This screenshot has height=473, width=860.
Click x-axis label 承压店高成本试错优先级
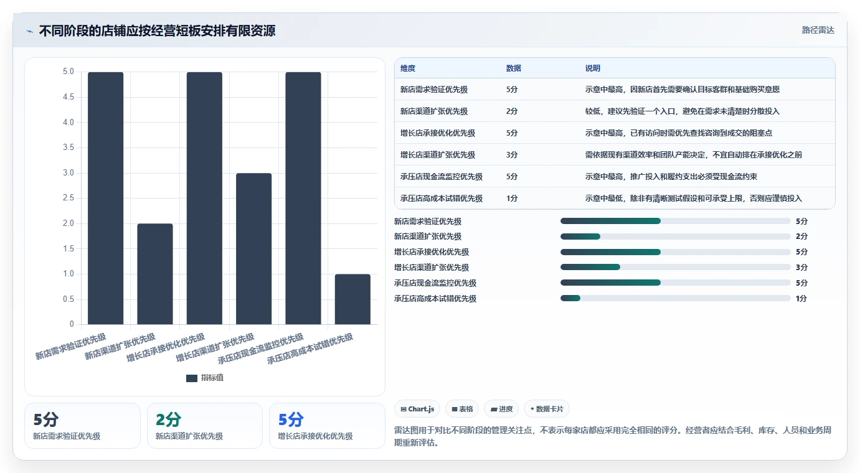[x=310, y=349]
